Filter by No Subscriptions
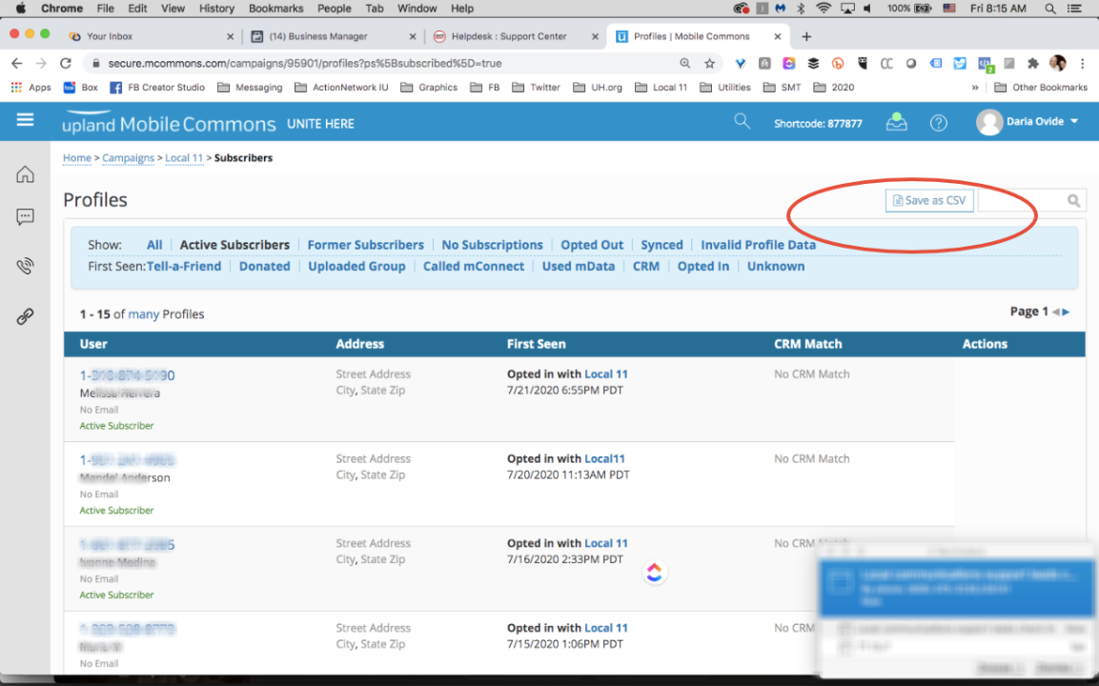Screen dimensions: 1099x686 pyautogui.click(x=492, y=245)
